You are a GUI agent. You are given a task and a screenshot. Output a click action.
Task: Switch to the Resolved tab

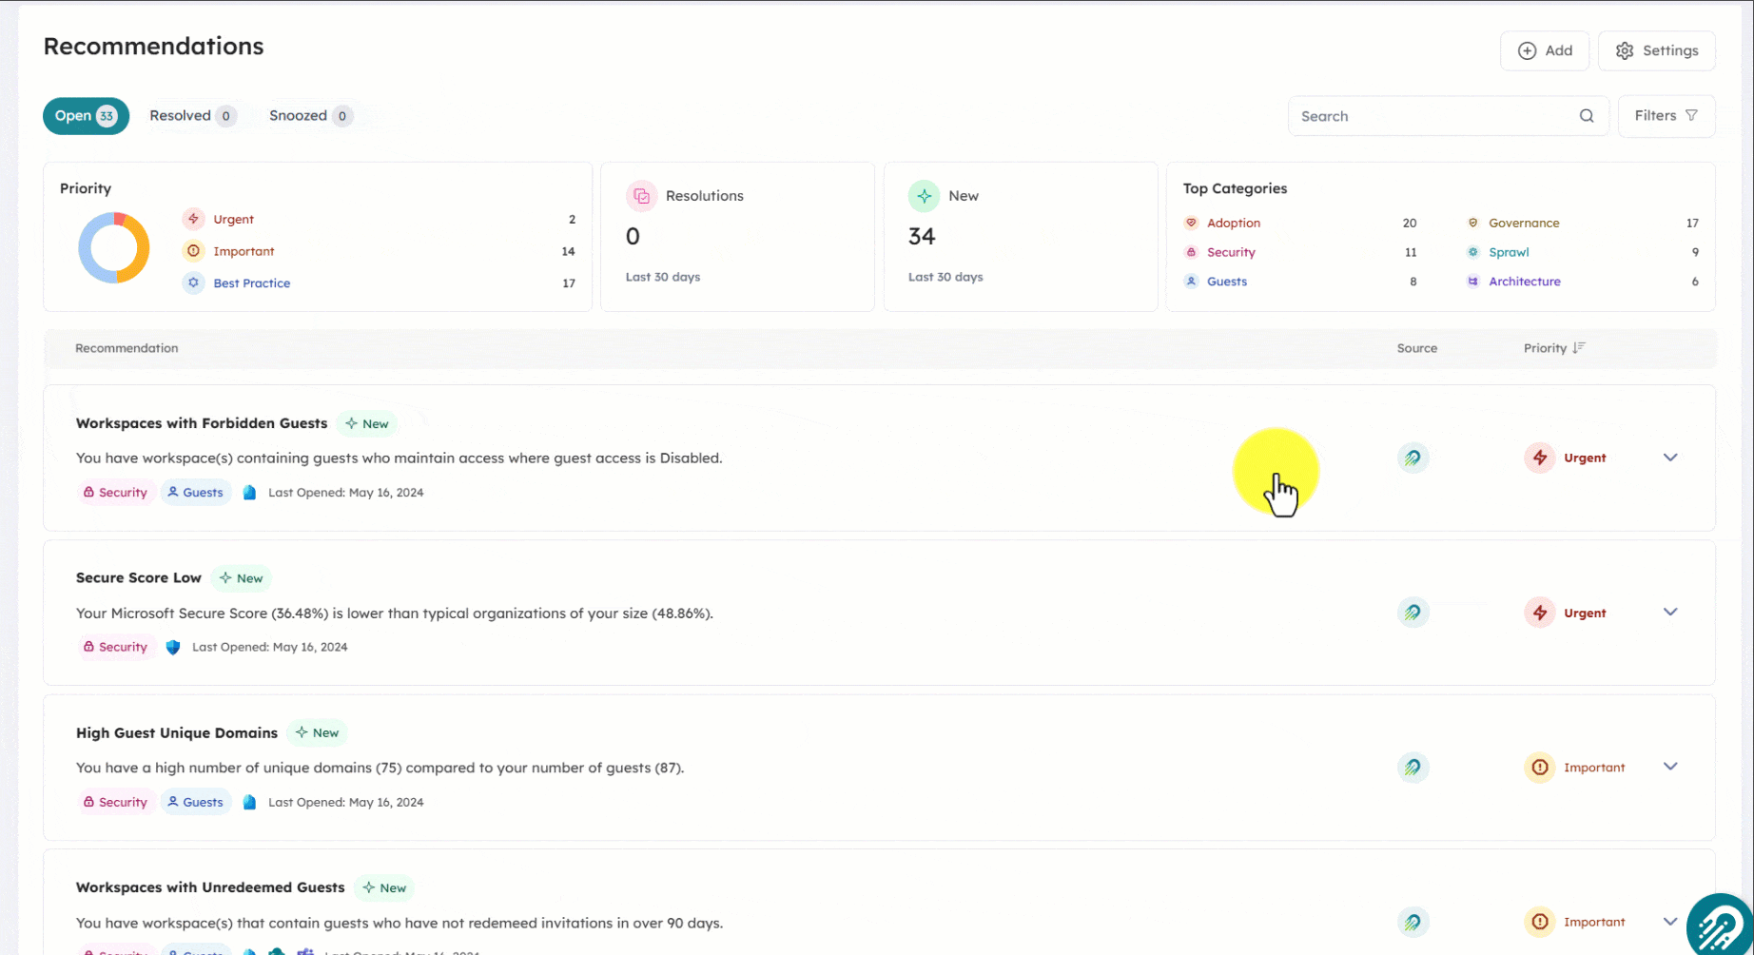point(192,115)
